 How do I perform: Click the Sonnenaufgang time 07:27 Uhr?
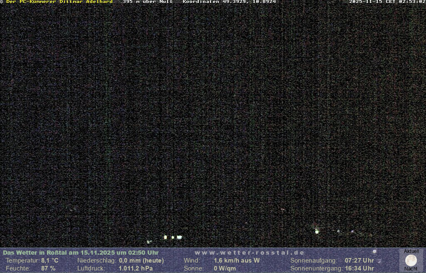pyautogui.click(x=359, y=261)
